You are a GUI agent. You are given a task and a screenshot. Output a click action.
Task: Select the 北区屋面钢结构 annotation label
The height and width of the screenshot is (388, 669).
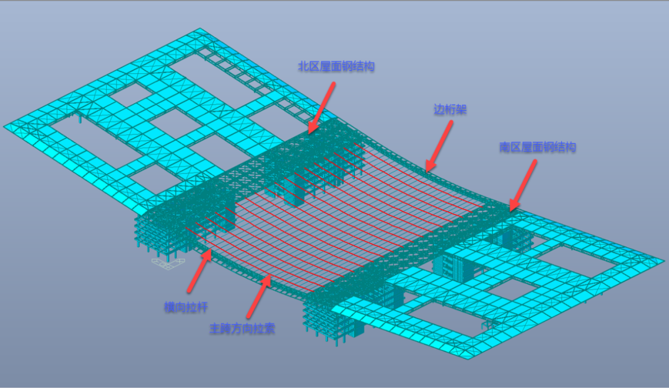(x=336, y=66)
